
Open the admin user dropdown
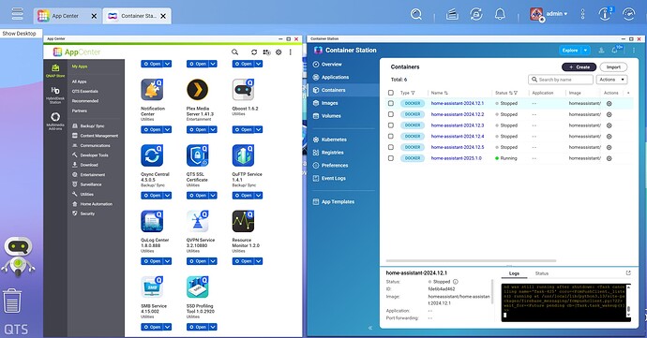tap(556, 14)
